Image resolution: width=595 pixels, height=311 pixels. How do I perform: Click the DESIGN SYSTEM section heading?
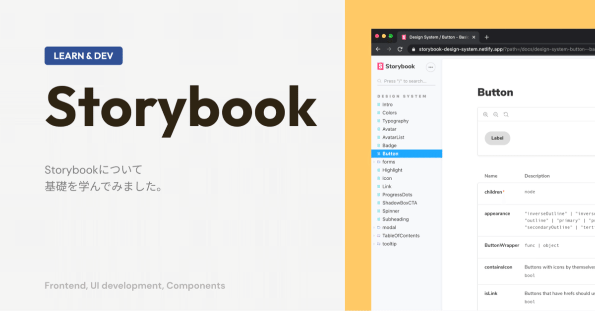[x=402, y=96]
